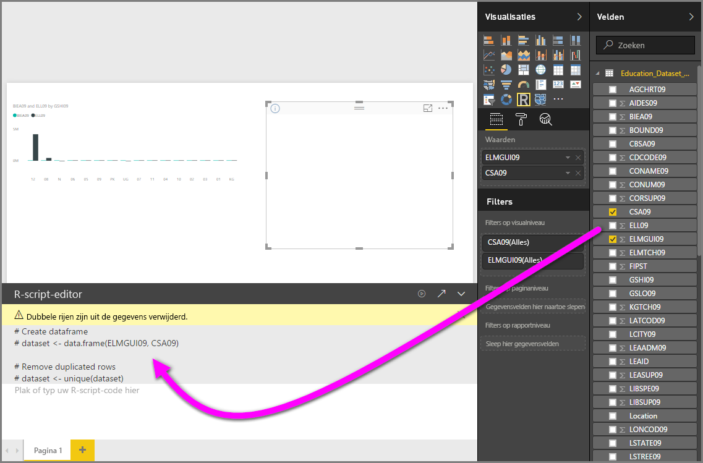Collapse the Education_Dataset table
703x463 pixels.
(597, 74)
